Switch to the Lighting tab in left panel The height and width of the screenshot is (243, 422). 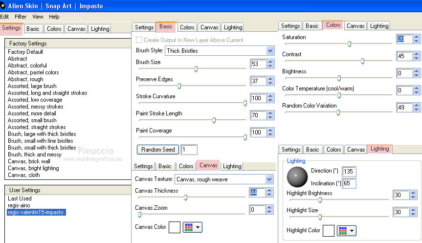[100, 29]
